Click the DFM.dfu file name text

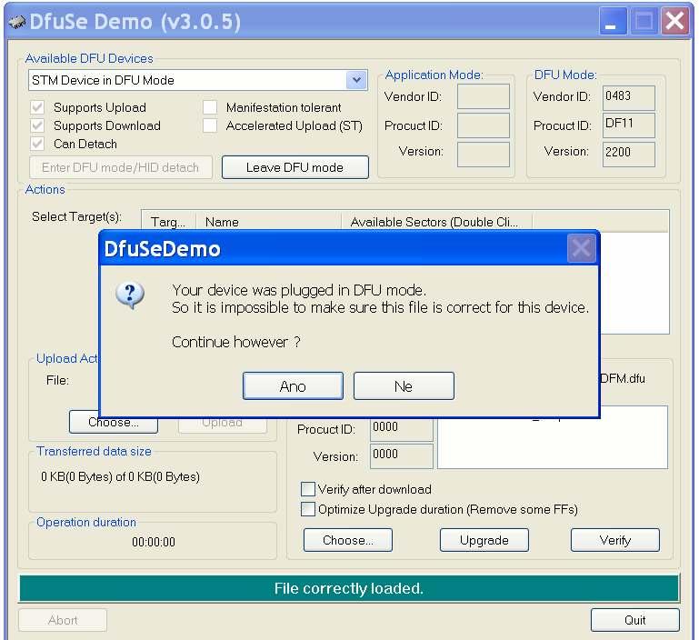click(x=623, y=379)
